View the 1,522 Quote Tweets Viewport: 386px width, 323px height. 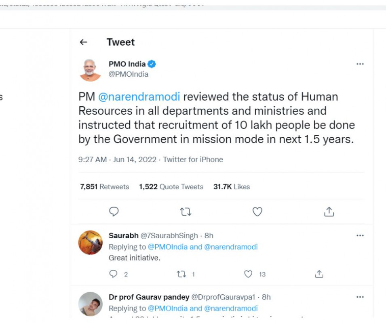click(171, 187)
